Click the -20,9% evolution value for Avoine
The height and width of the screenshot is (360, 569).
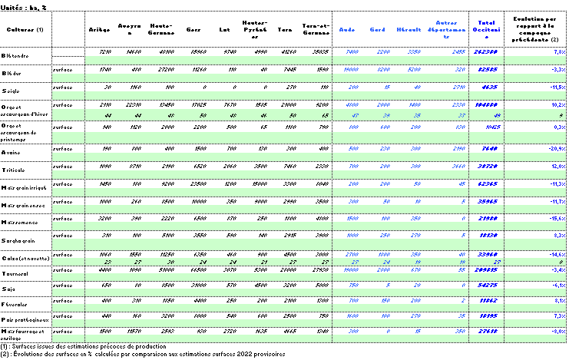click(557, 149)
